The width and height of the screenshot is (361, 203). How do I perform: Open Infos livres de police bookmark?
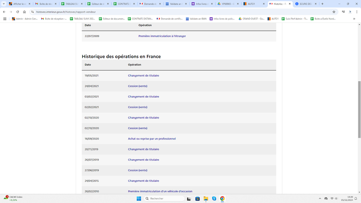[x=222, y=19]
